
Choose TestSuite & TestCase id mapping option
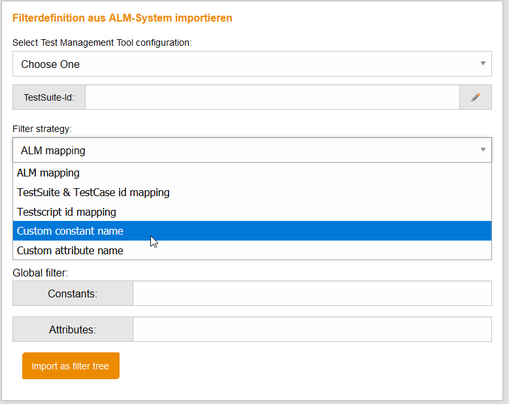click(x=93, y=192)
